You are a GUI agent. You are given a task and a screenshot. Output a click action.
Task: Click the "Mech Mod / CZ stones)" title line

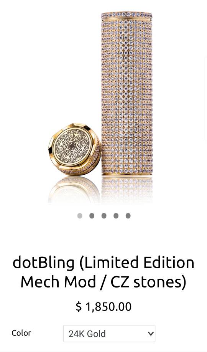pos(103,281)
